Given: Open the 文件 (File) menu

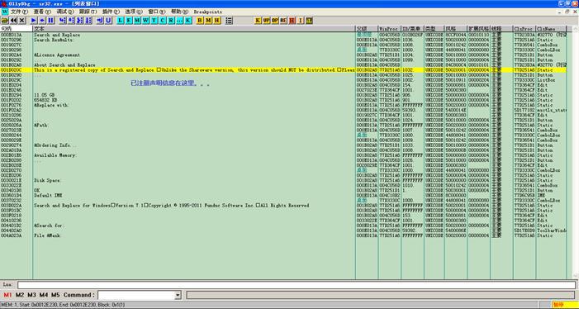Looking at the screenshot, I should tap(19, 12).
